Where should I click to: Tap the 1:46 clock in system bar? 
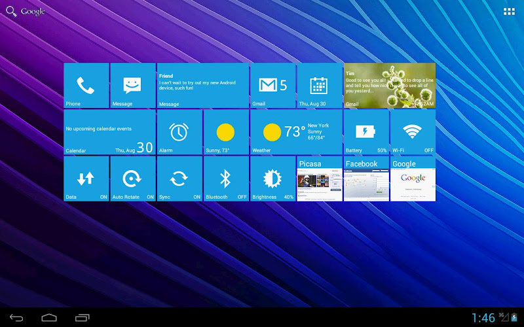coord(483,318)
